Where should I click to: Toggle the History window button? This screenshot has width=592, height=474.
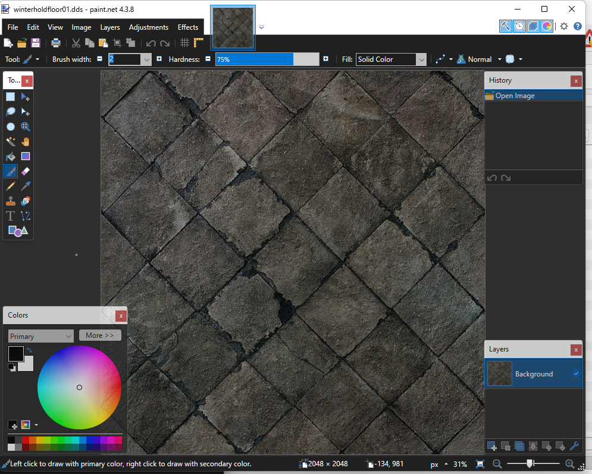point(519,26)
